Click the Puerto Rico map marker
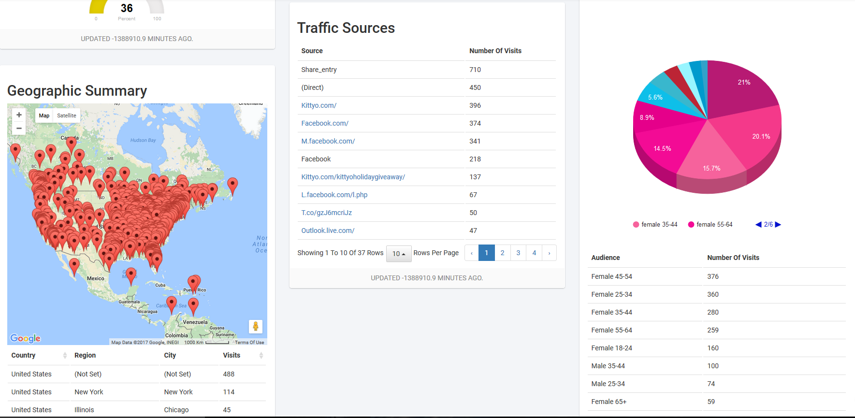The image size is (855, 418). click(194, 285)
